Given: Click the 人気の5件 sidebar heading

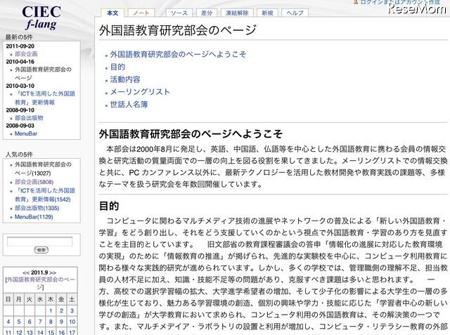Looking at the screenshot, I should (x=19, y=155).
